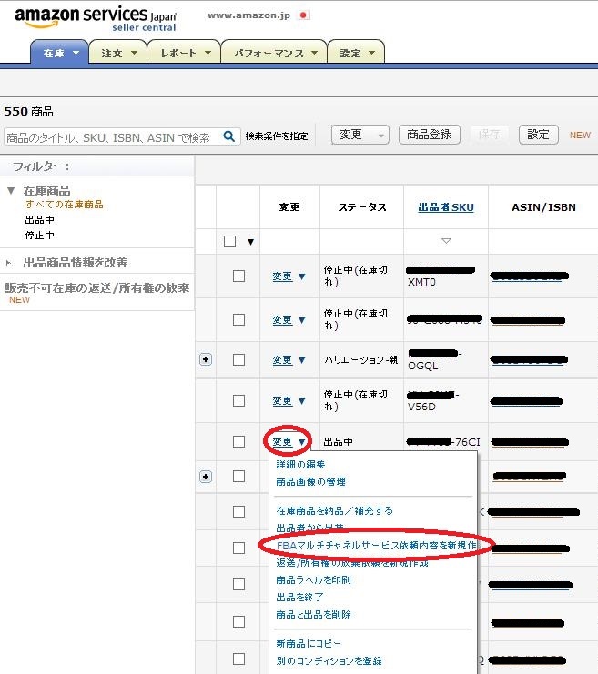The width and height of the screenshot is (598, 674).
Task: Click the search magnifier icon
Action: pos(231,136)
